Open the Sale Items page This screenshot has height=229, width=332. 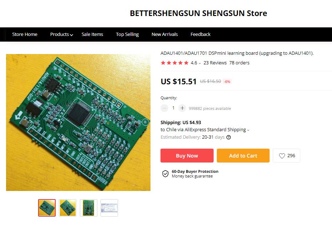point(92,34)
